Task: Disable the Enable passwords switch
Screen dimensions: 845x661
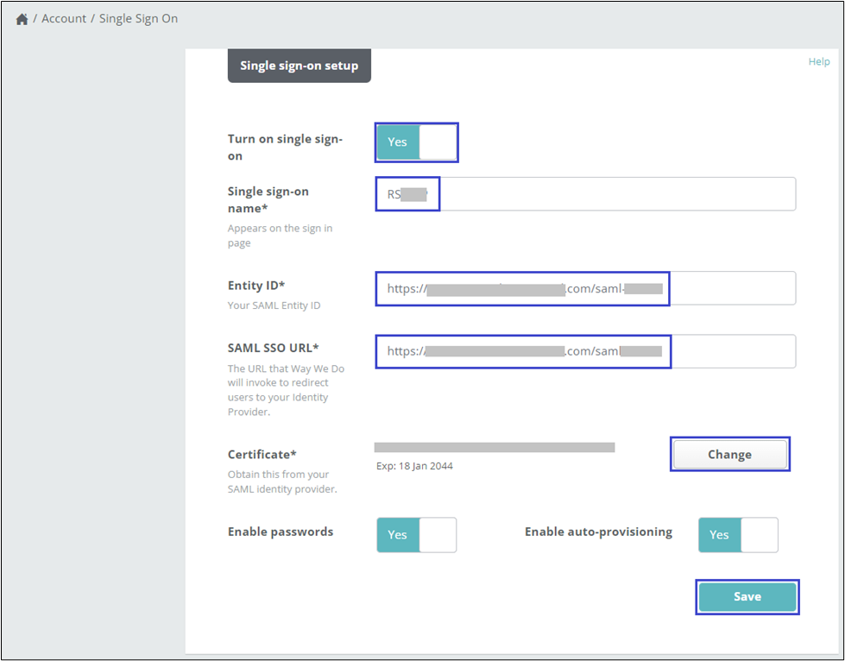Action: (x=416, y=535)
